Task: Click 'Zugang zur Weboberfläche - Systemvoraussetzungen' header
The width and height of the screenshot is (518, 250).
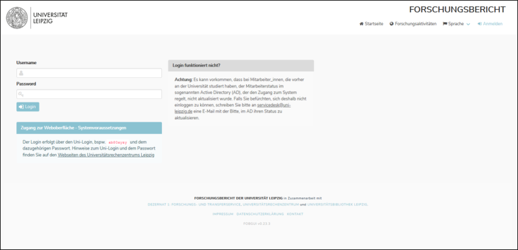Action: (89, 128)
